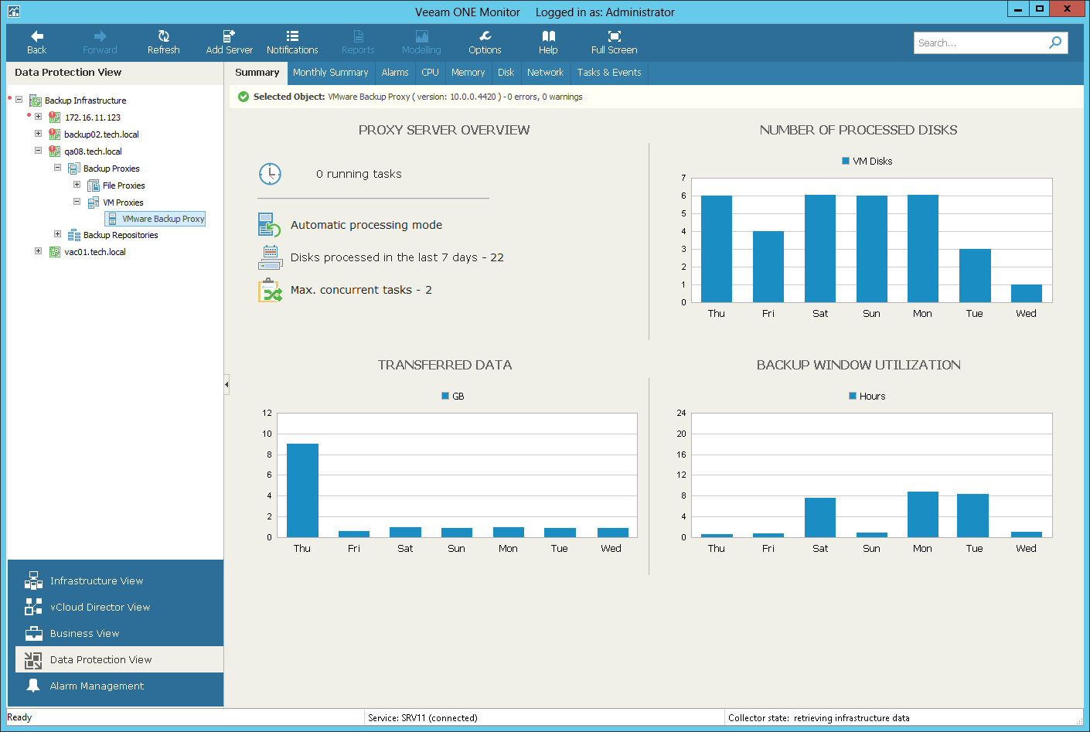
Task: Click the GB legend swatch
Action: [x=445, y=396]
